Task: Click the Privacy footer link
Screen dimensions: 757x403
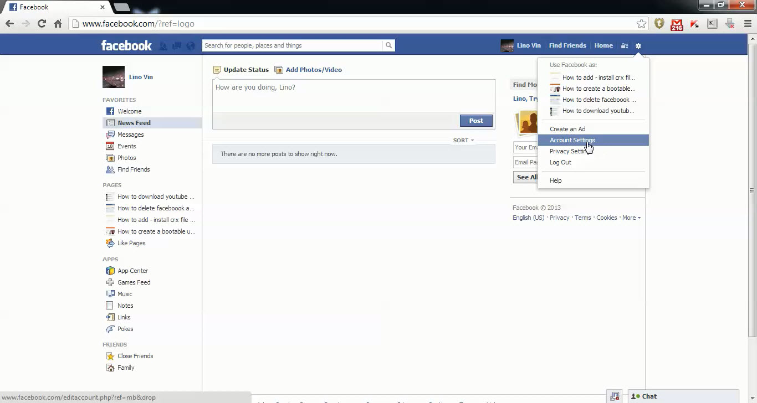Action: tap(559, 218)
